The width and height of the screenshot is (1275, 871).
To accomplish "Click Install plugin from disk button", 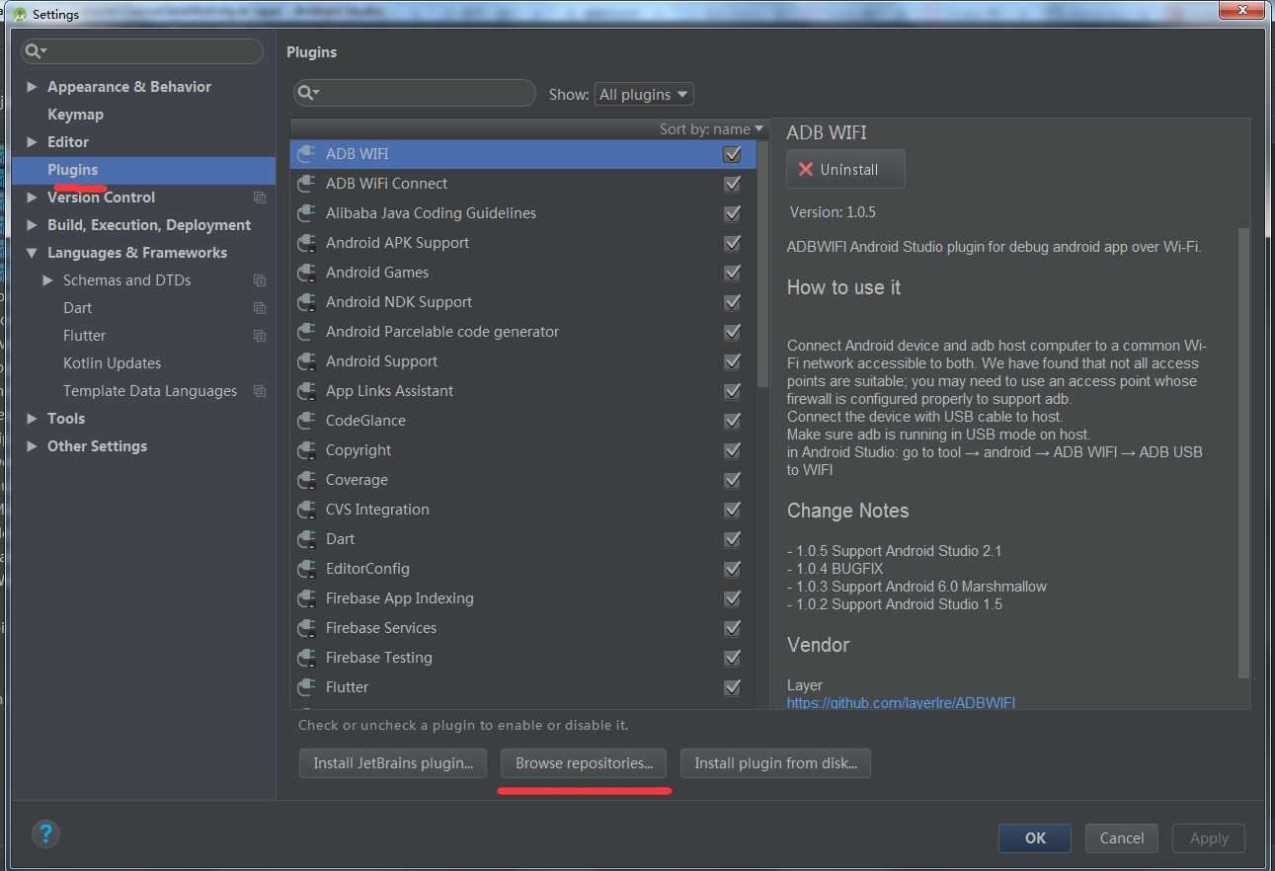I will 775,763.
